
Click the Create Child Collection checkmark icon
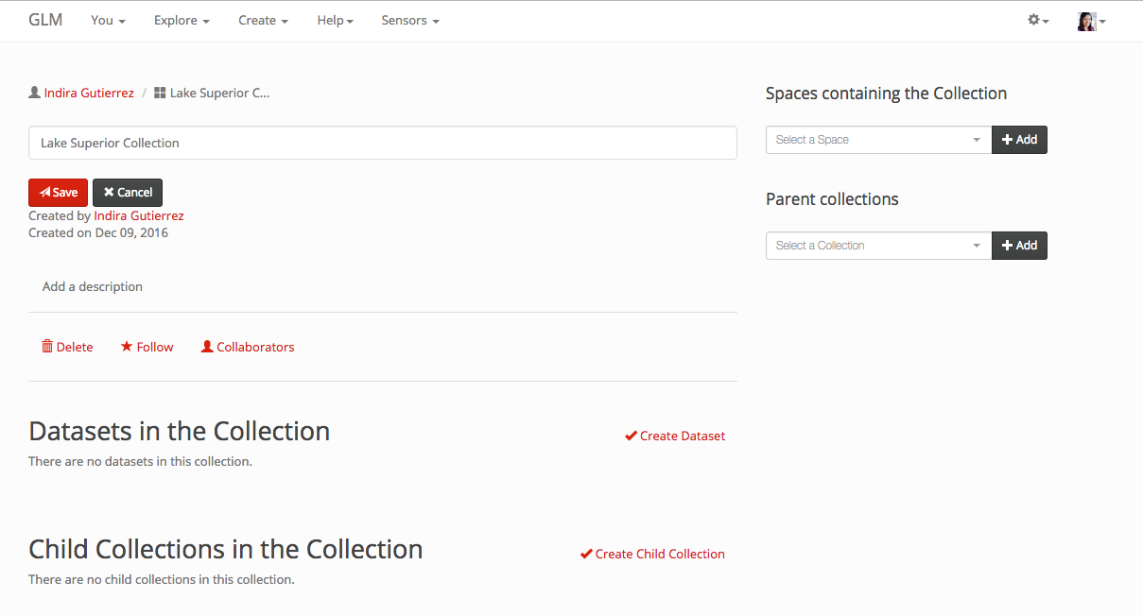click(586, 554)
